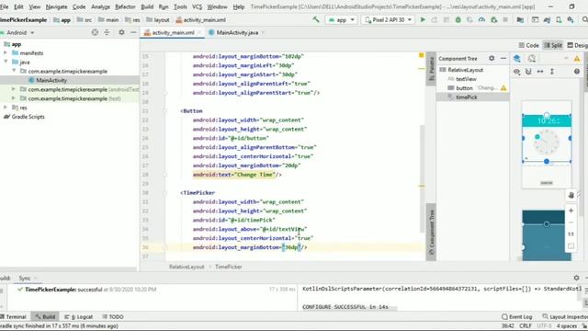Screen dimensions: 588x331
Task: Collapse all in Project panel
Action: click(x=107, y=33)
